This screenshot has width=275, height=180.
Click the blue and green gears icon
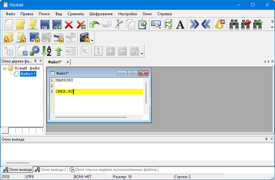[35, 51]
